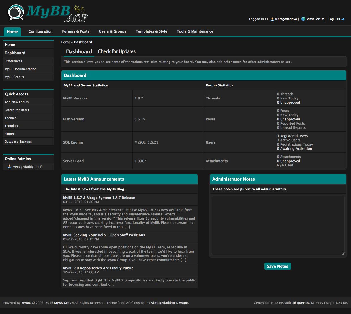Image resolution: width=351 pixels, height=314 pixels.
Task: Go to Users & Groups section
Action: 112,31
